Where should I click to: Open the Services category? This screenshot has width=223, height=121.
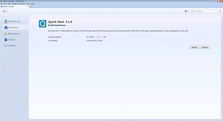pyautogui.click(x=12, y=46)
